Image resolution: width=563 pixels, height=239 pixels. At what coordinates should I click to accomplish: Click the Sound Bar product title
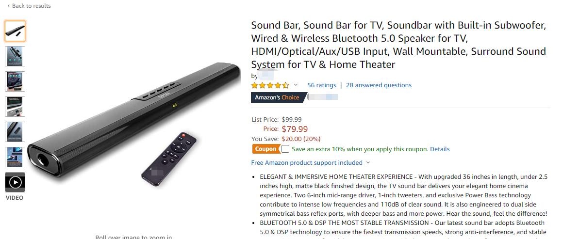click(398, 45)
